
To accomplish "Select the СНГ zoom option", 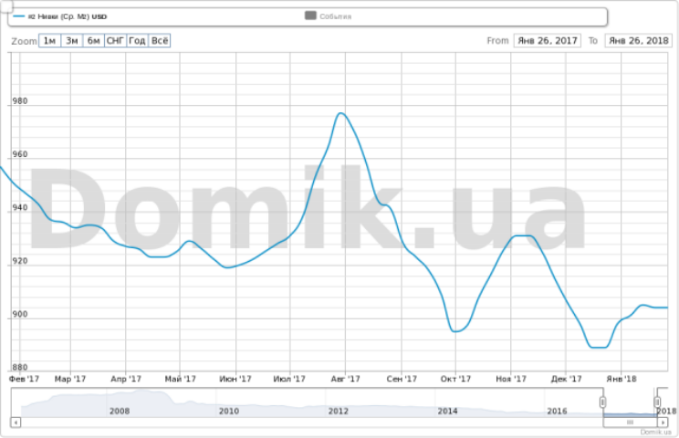I will click(x=116, y=41).
